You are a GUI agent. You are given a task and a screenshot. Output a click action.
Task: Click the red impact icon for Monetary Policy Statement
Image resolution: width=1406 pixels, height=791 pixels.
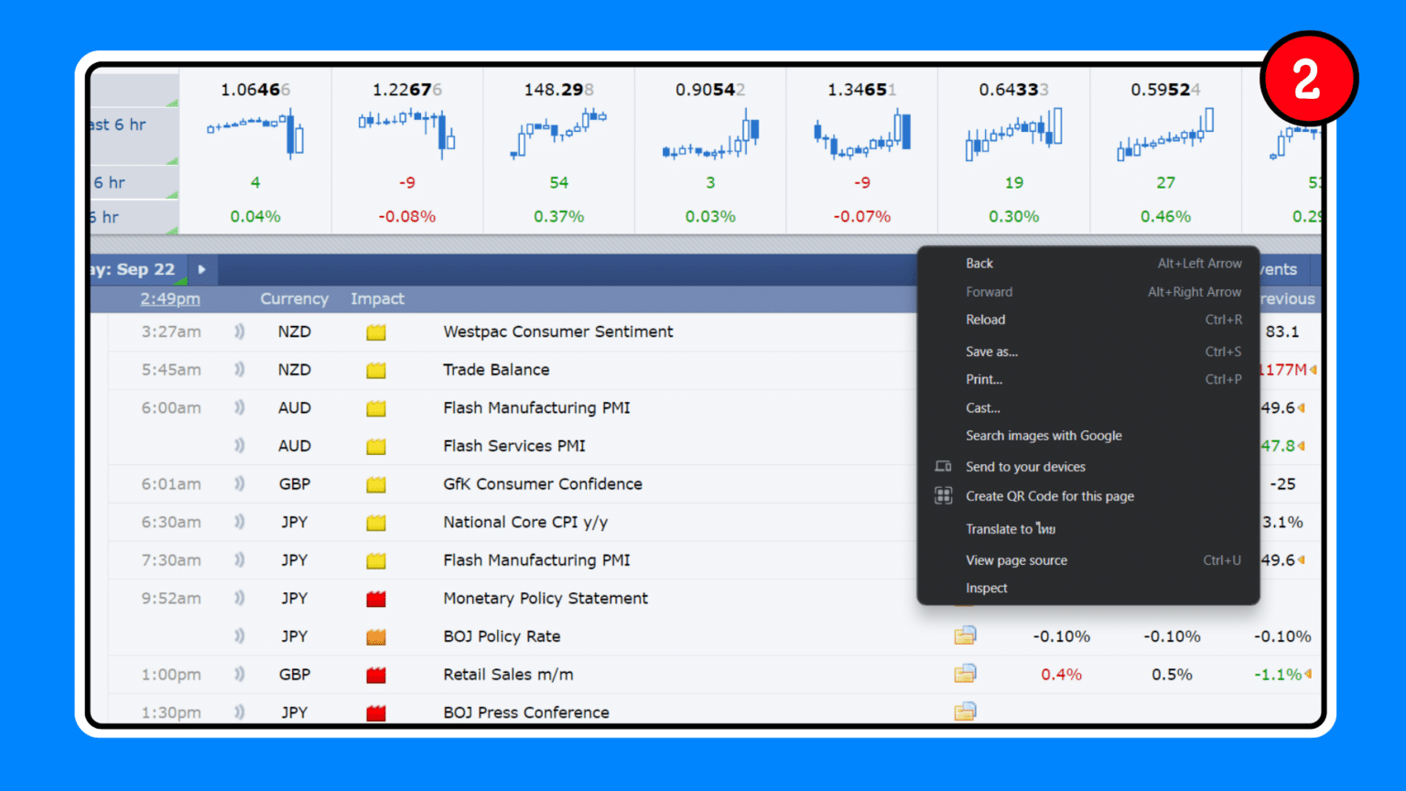(375, 598)
